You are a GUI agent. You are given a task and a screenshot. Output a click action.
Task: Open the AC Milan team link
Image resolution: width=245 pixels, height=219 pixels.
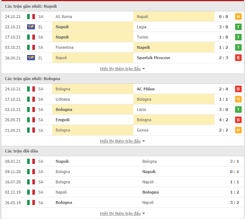145,89
